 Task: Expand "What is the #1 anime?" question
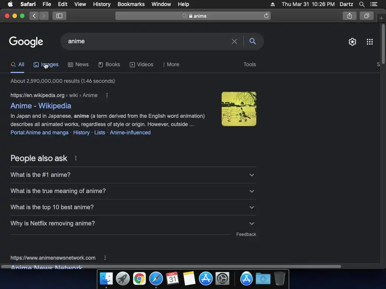click(x=133, y=175)
